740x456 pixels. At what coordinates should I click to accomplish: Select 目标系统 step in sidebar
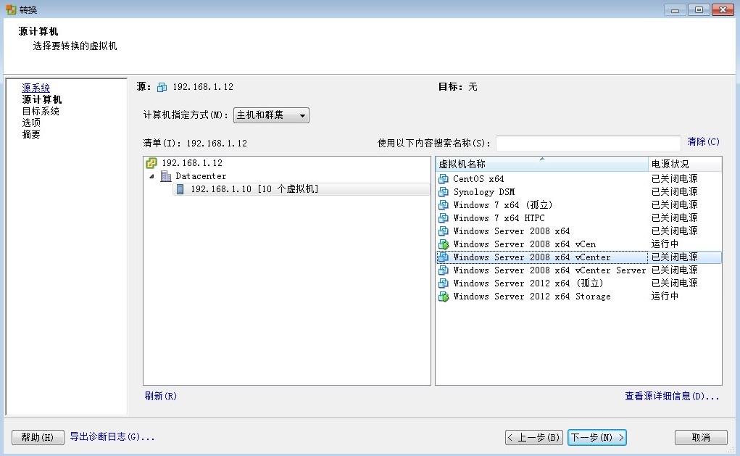(x=41, y=112)
